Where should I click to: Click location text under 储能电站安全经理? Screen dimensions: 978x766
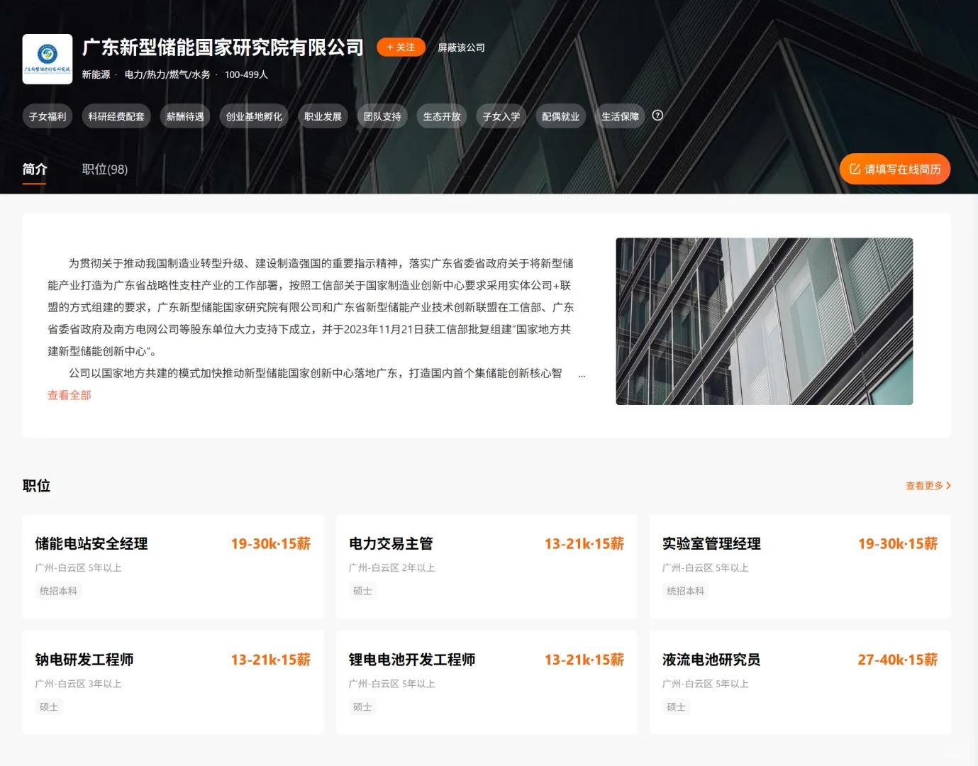pyautogui.click(x=78, y=568)
